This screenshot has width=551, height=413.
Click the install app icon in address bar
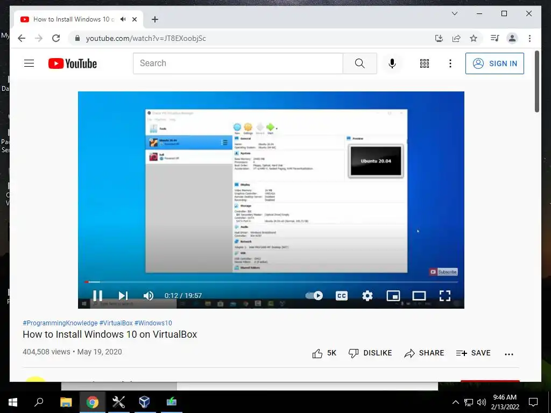[x=439, y=38]
